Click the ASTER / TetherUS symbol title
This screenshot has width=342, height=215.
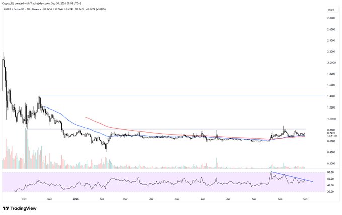(x=13, y=9)
